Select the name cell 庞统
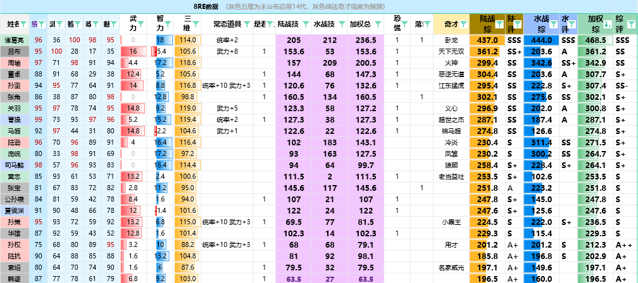This screenshot has width=638, height=283. point(15,154)
